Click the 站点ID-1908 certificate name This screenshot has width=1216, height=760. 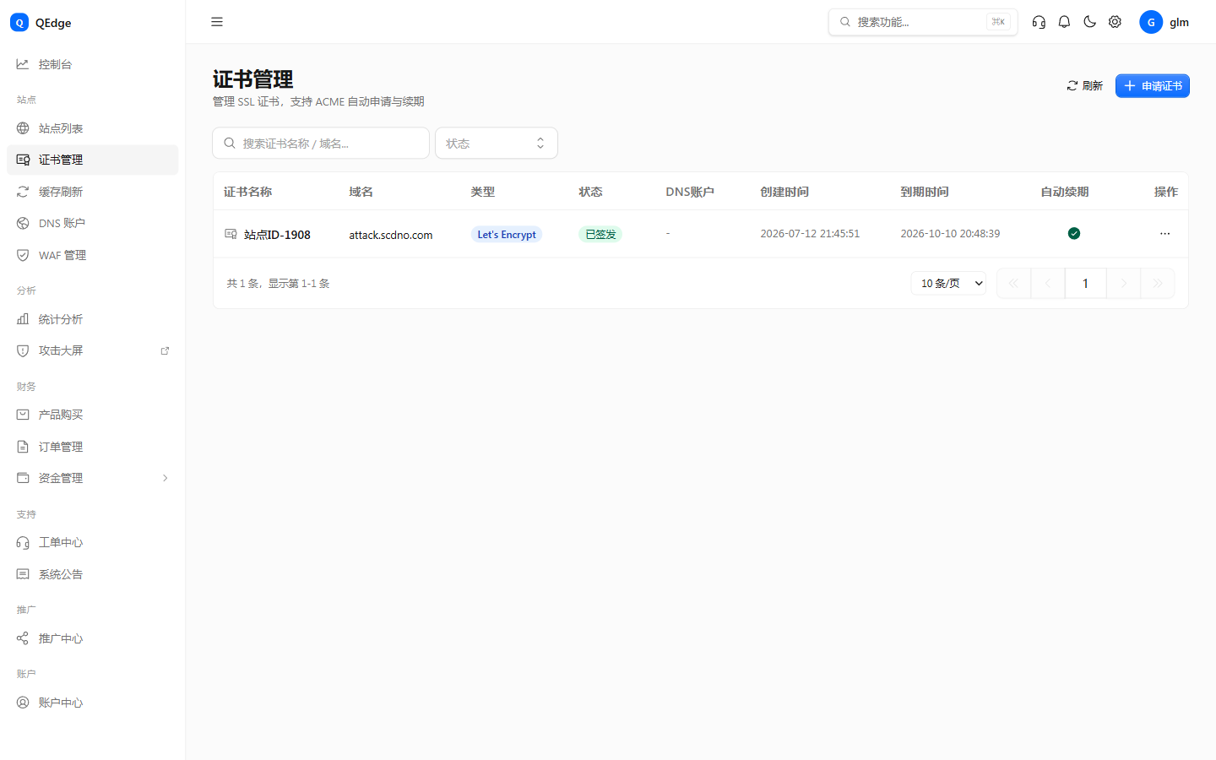tap(277, 235)
